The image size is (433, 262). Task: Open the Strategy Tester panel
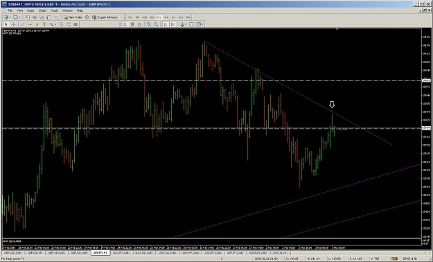(x=56, y=17)
